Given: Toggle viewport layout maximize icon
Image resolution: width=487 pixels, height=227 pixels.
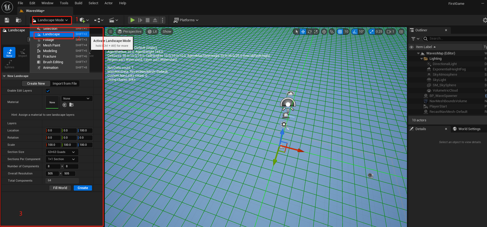Looking at the screenshot, I should [x=401, y=32].
